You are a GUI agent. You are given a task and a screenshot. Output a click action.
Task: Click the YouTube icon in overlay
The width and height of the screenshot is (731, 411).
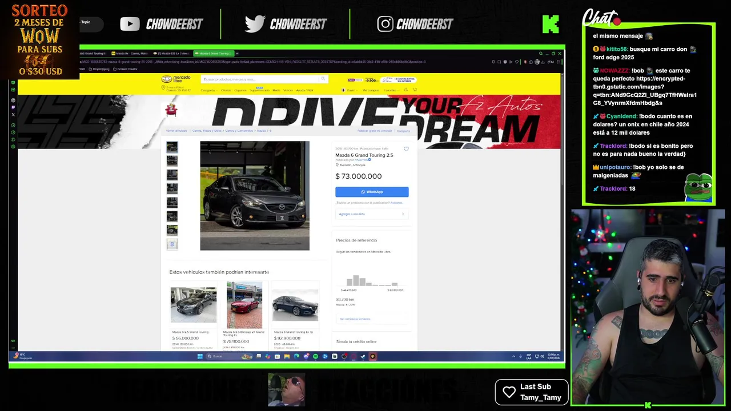[130, 24]
